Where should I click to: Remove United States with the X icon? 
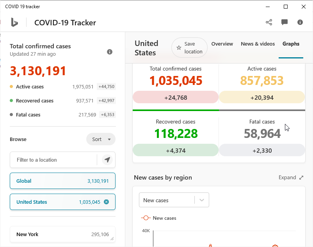click(107, 202)
